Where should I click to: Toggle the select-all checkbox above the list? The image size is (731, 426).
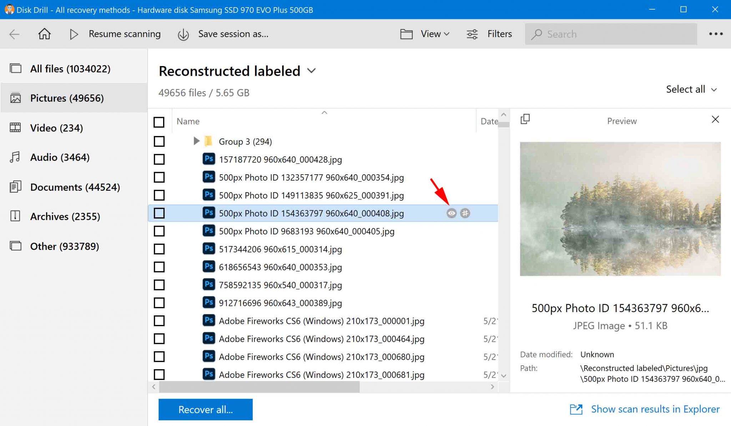159,122
